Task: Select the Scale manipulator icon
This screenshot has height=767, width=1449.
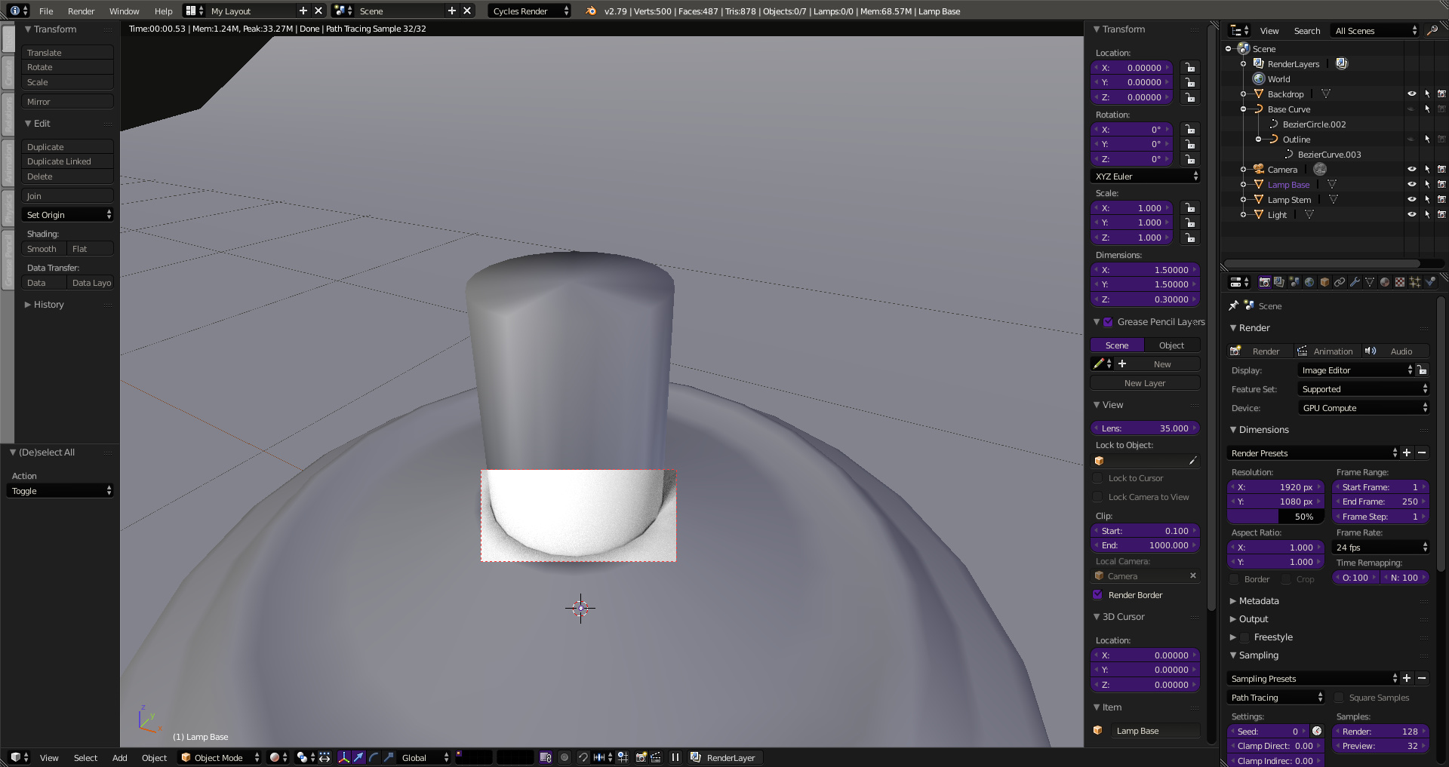Action: pos(389,757)
